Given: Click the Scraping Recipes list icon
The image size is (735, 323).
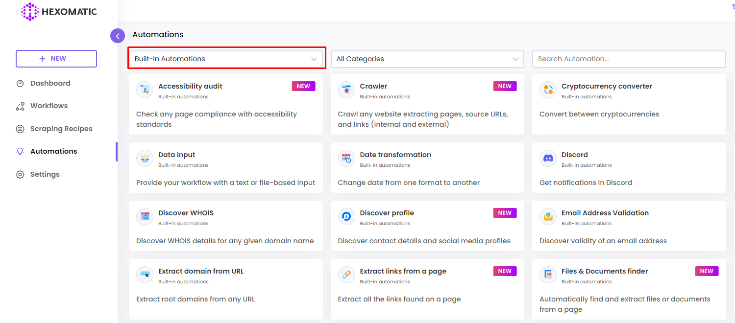Looking at the screenshot, I should point(20,129).
